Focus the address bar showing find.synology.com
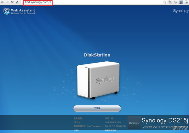The image size is (189, 133). point(93,2)
